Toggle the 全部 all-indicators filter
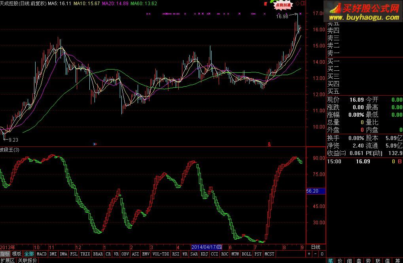The height and width of the screenshot is (263, 403). click(29, 254)
